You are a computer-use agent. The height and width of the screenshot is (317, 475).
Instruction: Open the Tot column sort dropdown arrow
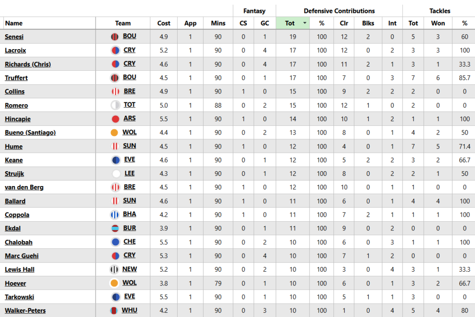(x=305, y=23)
